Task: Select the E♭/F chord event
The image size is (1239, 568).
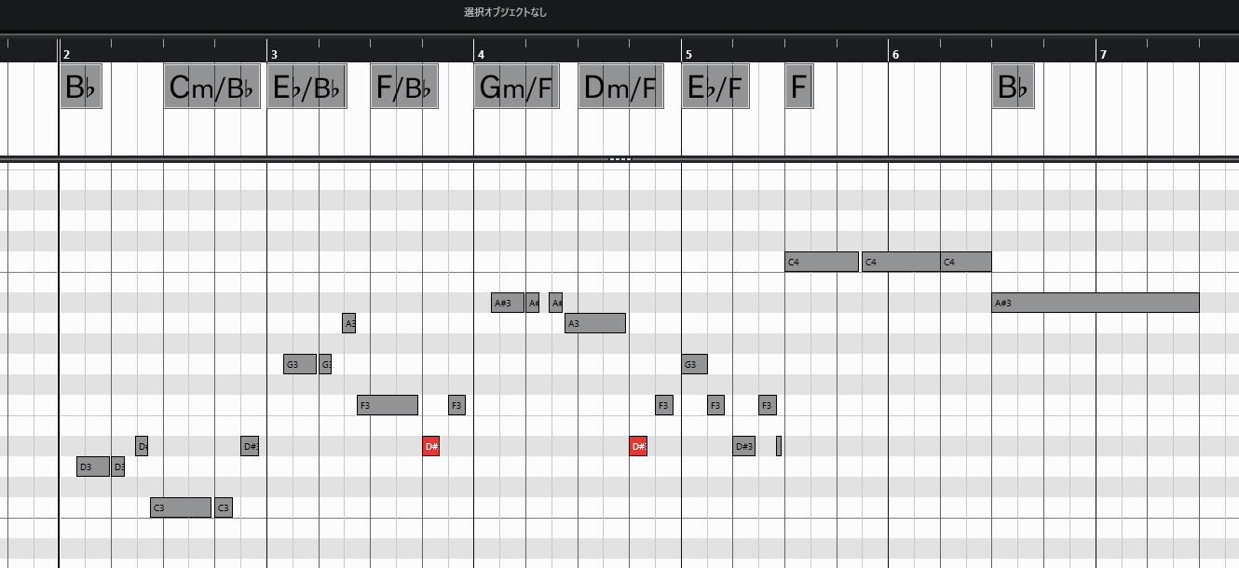Action: click(715, 87)
